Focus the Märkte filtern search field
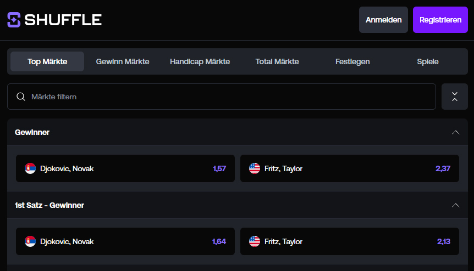This screenshot has height=271, width=474. point(222,97)
